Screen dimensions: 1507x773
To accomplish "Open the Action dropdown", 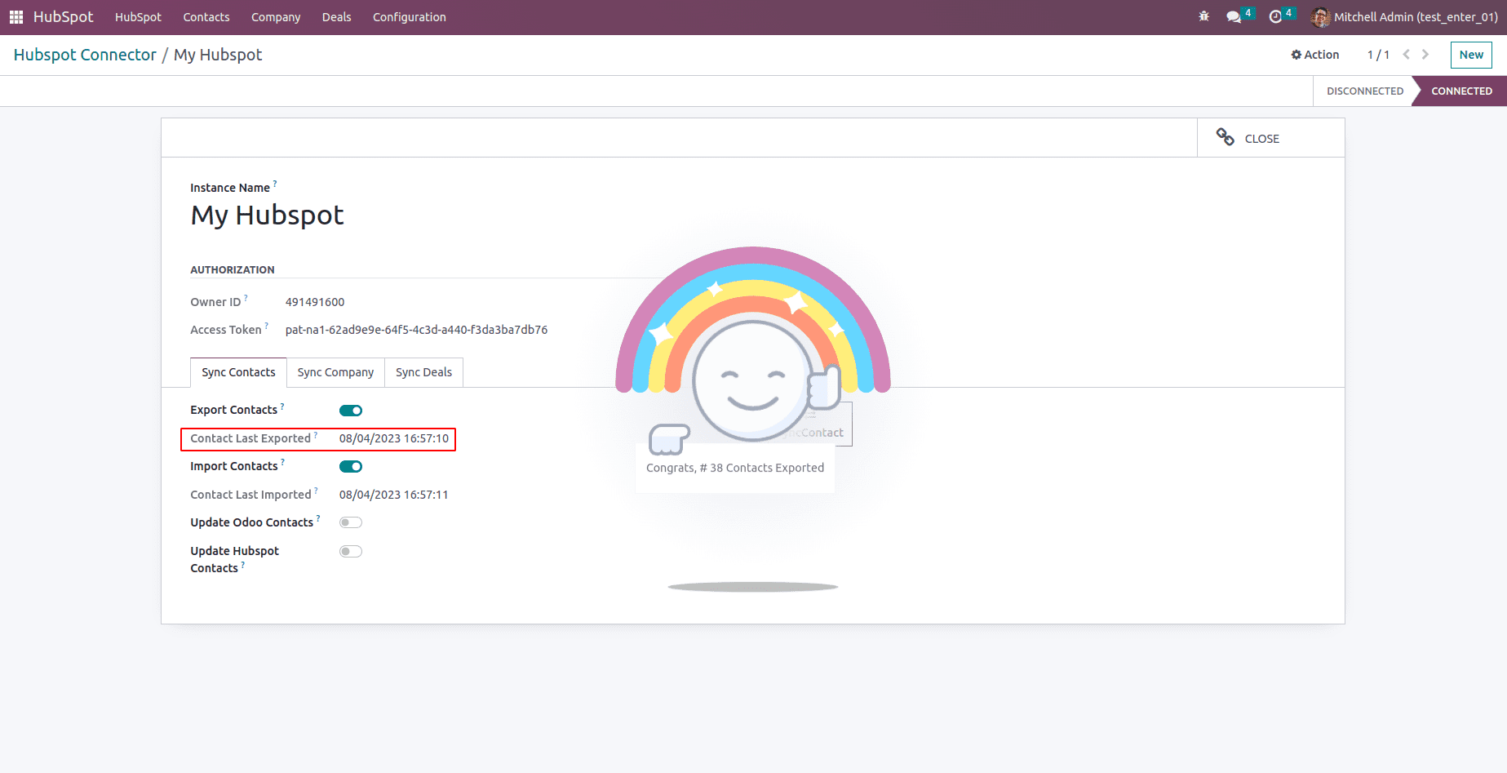I will (1315, 55).
